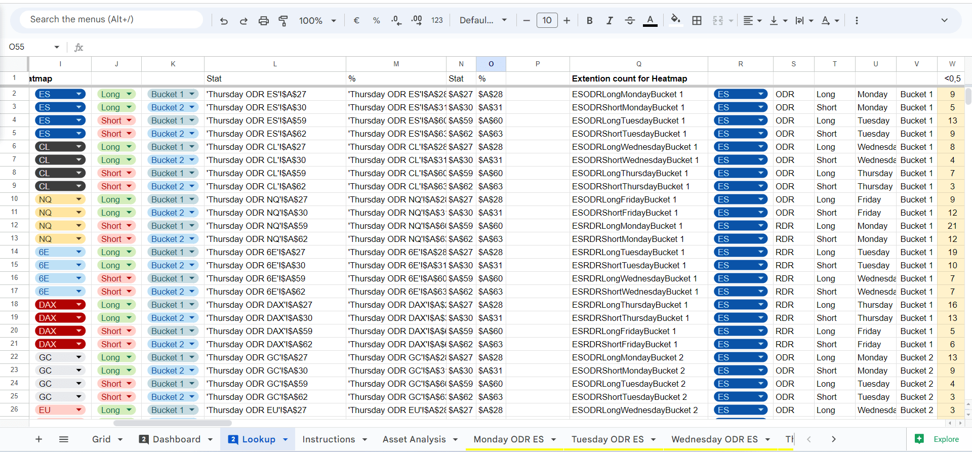
Task: Click the Add sheet plus icon
Action: 38,439
